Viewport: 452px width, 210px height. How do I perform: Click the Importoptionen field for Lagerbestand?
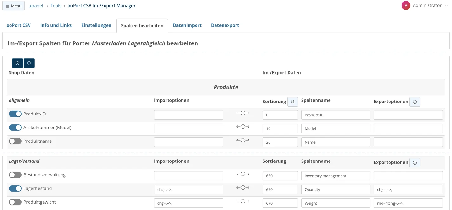(189, 189)
